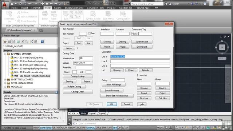Switch to the Layout1 drawing tab
233x131 pixels.
(93, 114)
